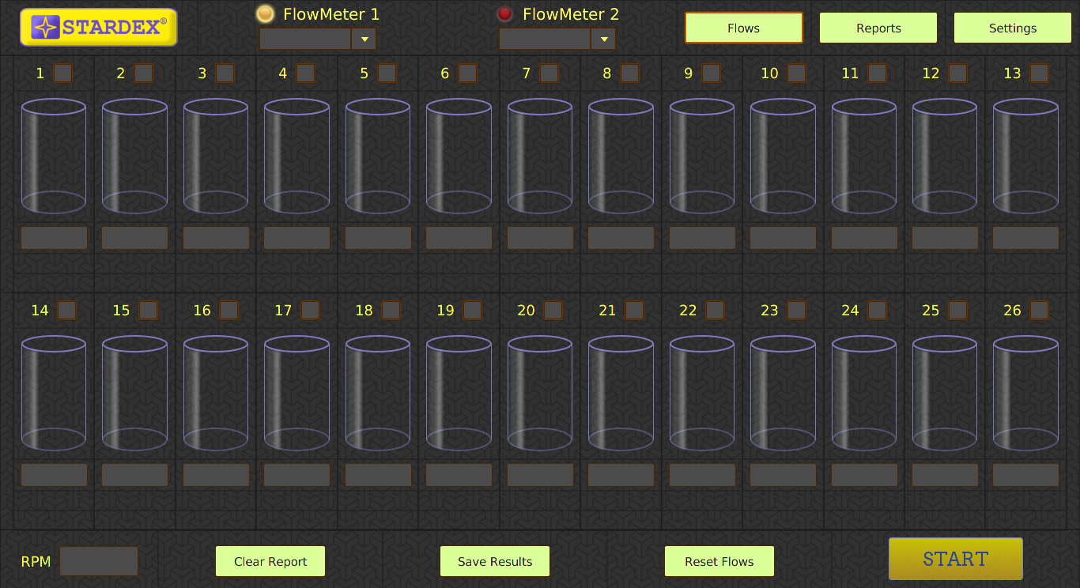Select the beaker for channel 12
Screen dimensions: 1080x588
[945, 156]
